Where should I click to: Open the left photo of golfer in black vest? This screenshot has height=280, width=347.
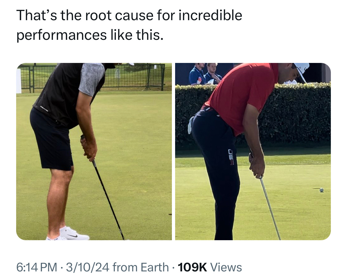pyautogui.click(x=94, y=151)
